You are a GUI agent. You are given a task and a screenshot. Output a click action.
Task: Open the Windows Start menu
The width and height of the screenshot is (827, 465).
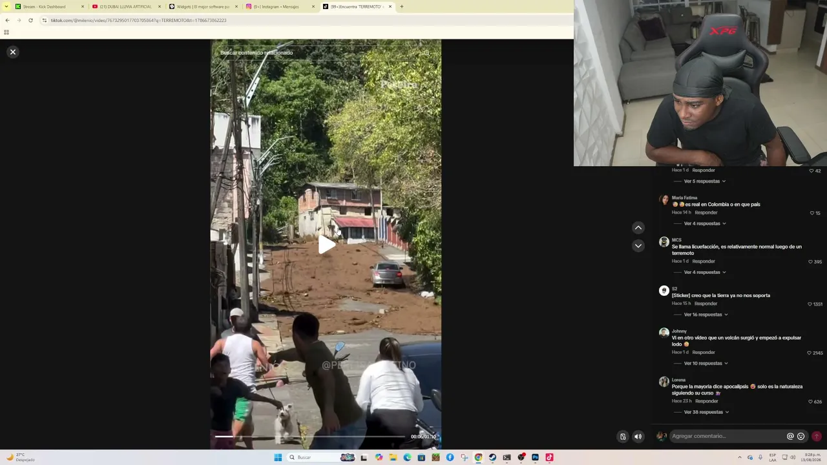278,457
